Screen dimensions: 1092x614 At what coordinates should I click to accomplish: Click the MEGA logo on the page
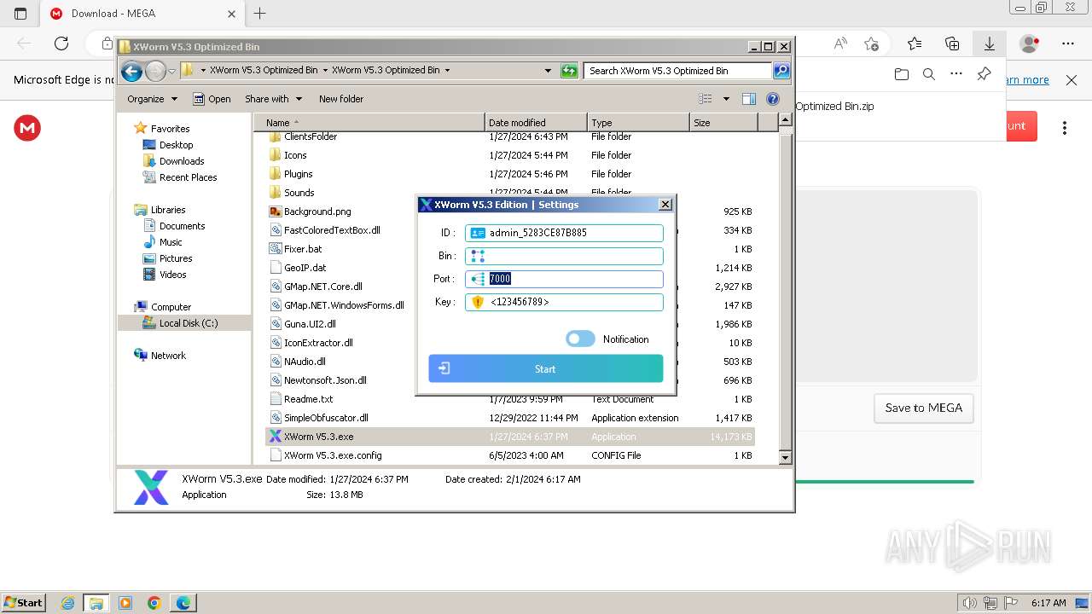tap(27, 128)
